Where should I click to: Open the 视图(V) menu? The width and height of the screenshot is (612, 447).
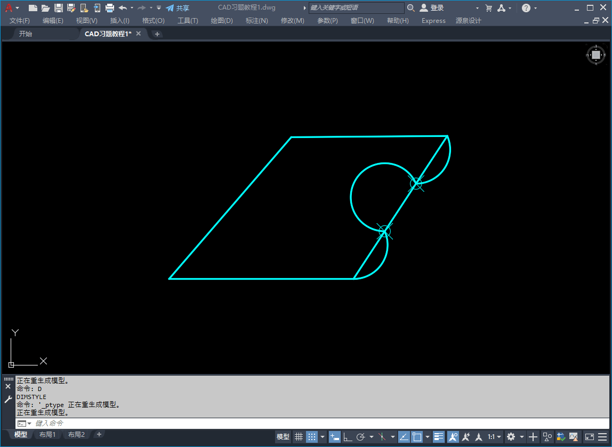pos(87,21)
